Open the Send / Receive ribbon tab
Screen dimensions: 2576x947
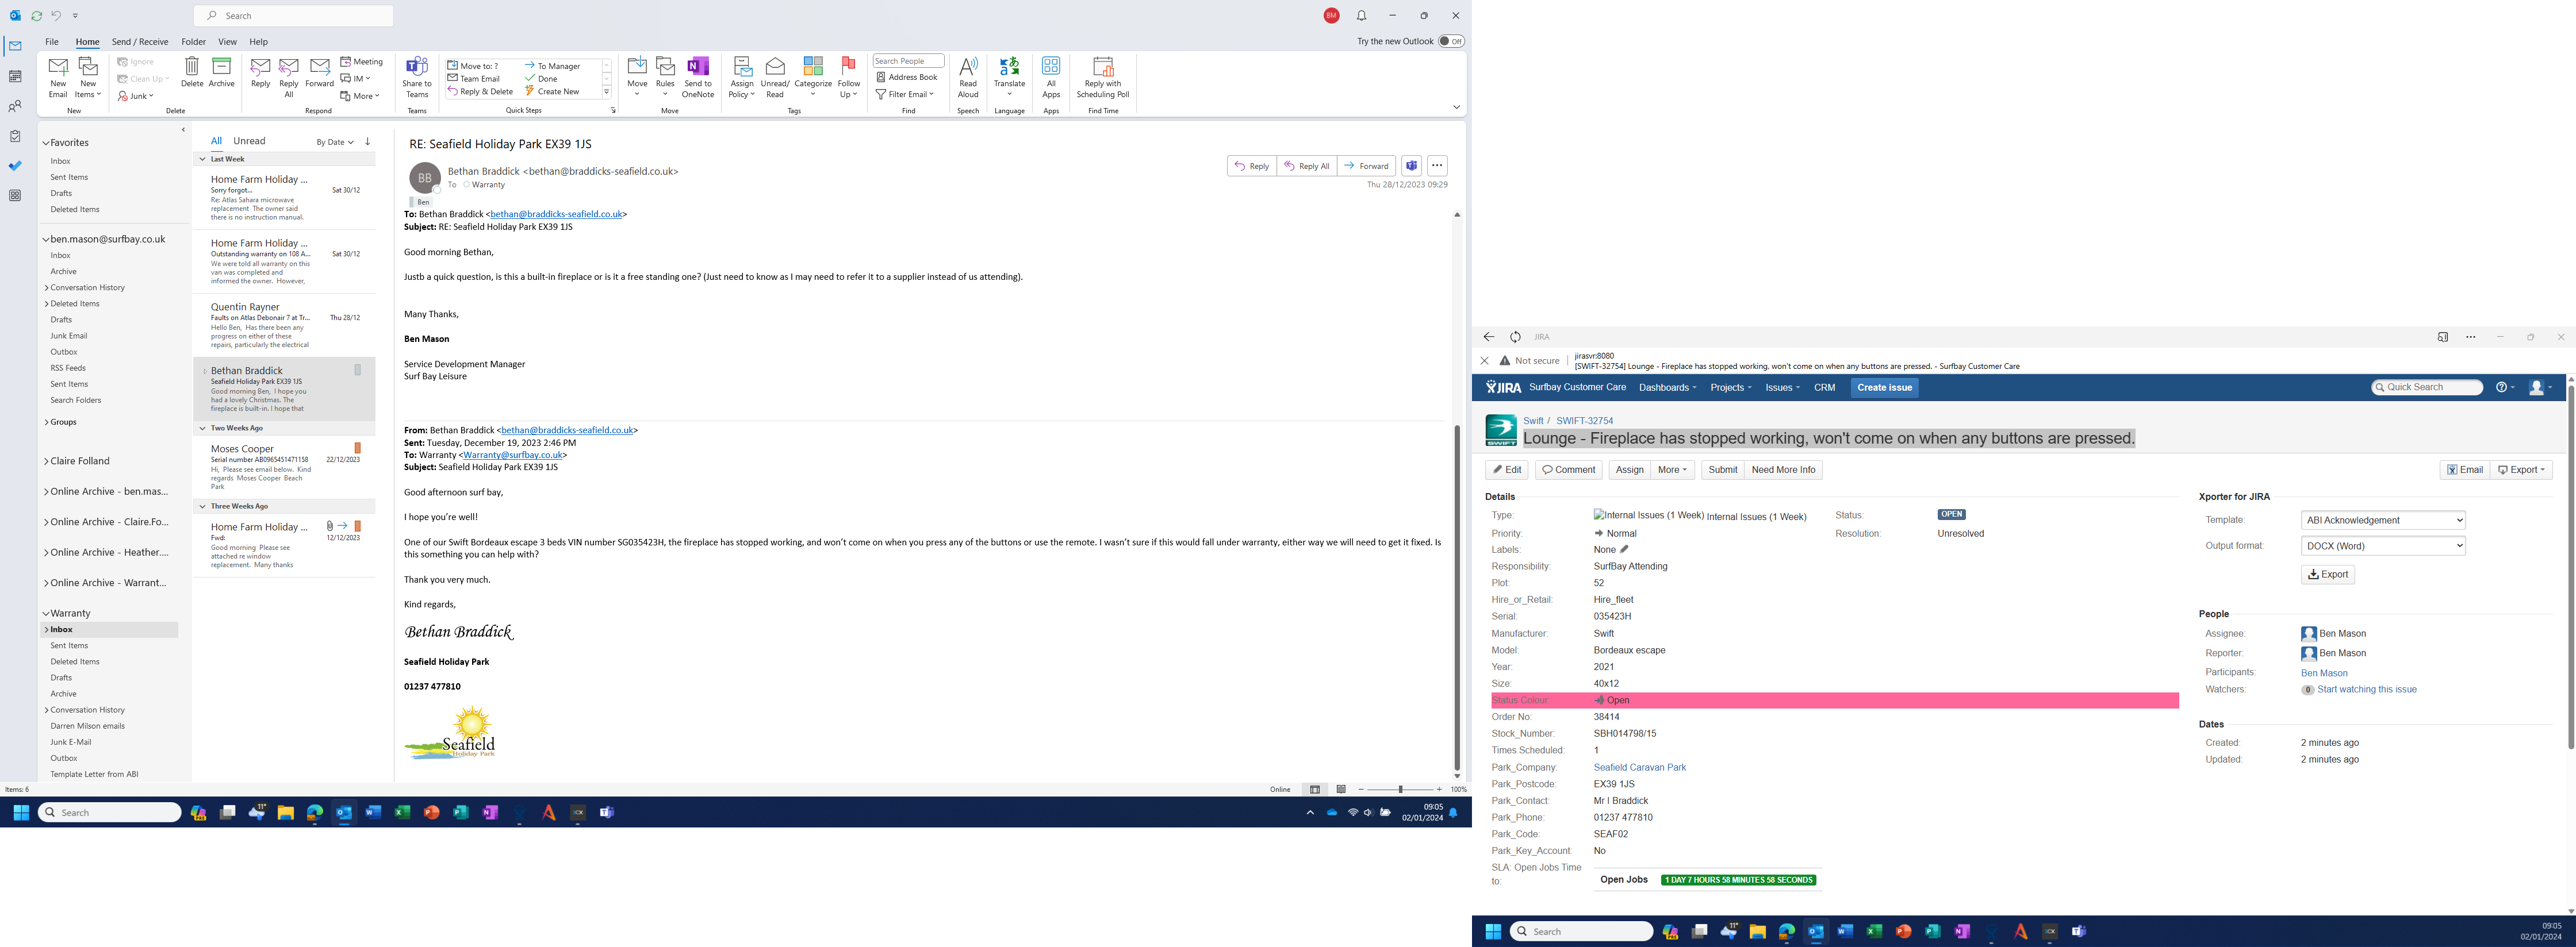pos(140,42)
